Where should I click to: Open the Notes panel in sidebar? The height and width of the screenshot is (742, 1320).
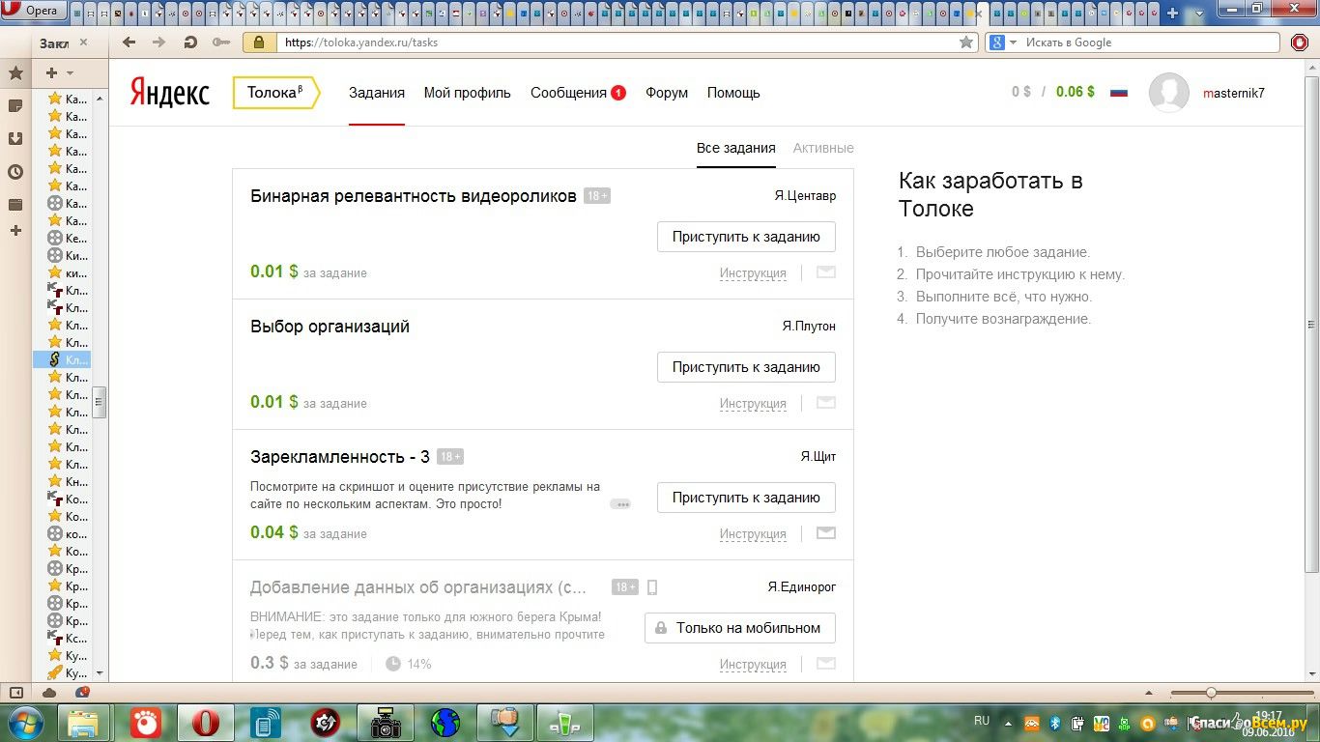coord(15,105)
